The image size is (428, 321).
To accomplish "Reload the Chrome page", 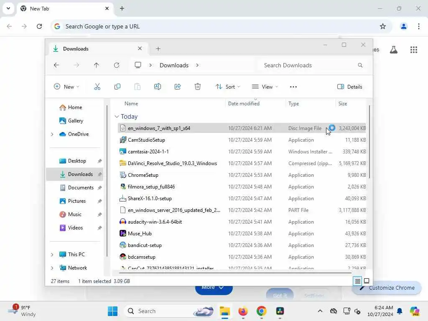I will (39, 26).
